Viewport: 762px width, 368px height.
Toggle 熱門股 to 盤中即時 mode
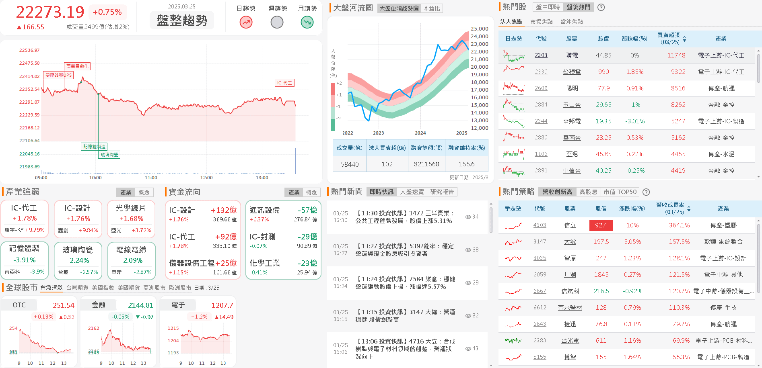pos(548,7)
